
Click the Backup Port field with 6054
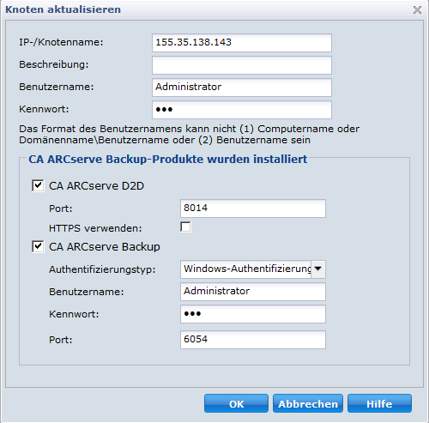(x=253, y=340)
